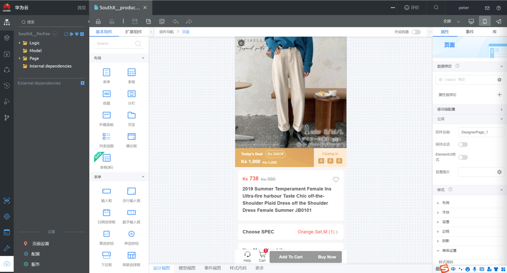Open the three-dots more menu in header

pos(393,8)
